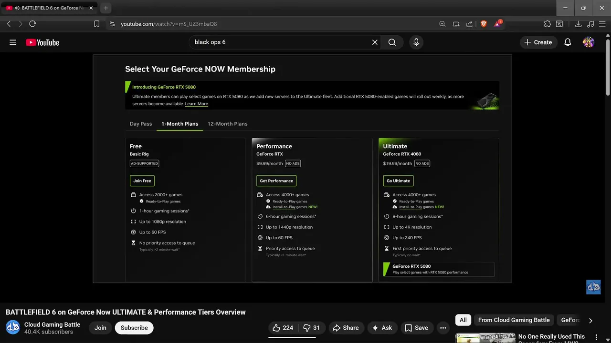Open Brave Rewards triangle icon
This screenshot has height=343, width=611.
[498, 24]
